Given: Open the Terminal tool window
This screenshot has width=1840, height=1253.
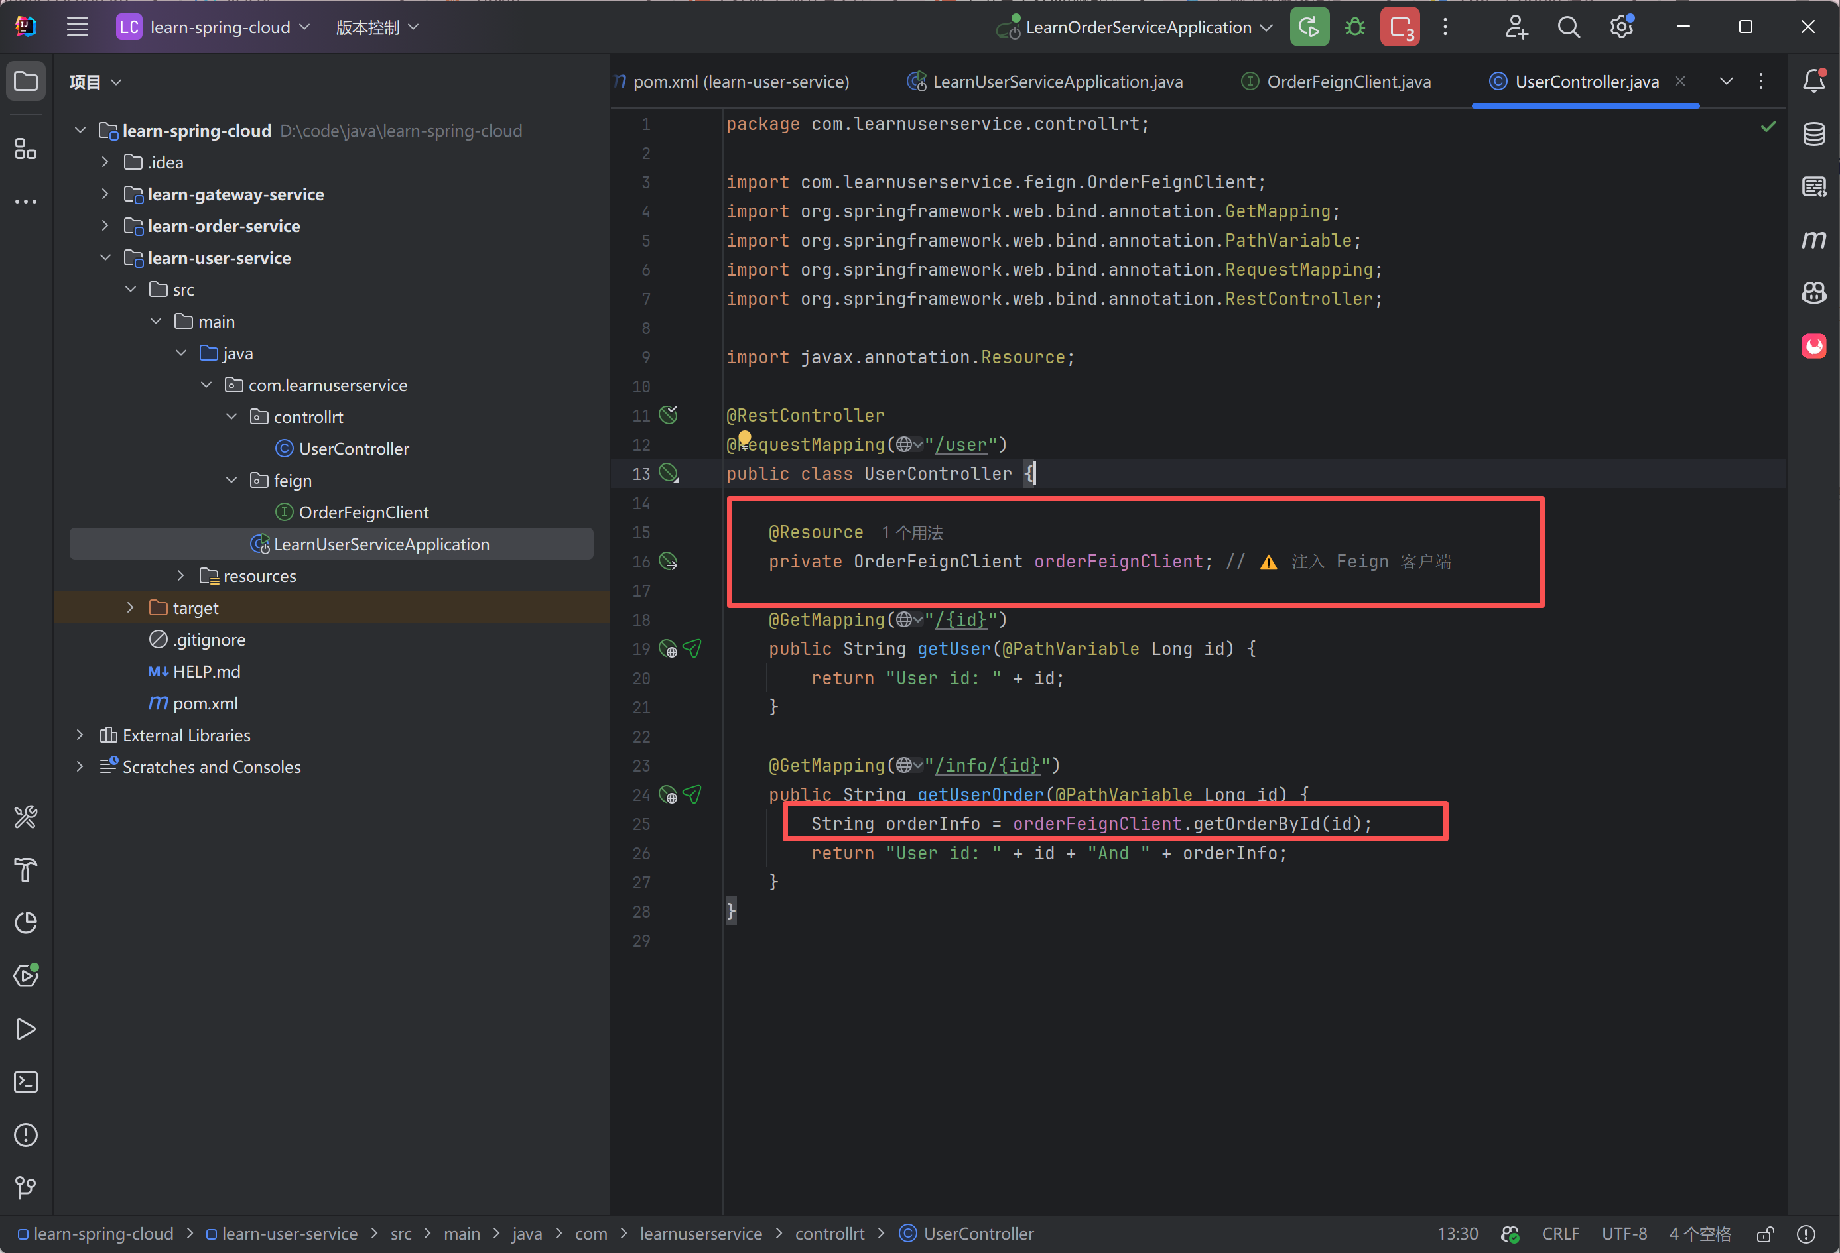Looking at the screenshot, I should point(25,1081).
